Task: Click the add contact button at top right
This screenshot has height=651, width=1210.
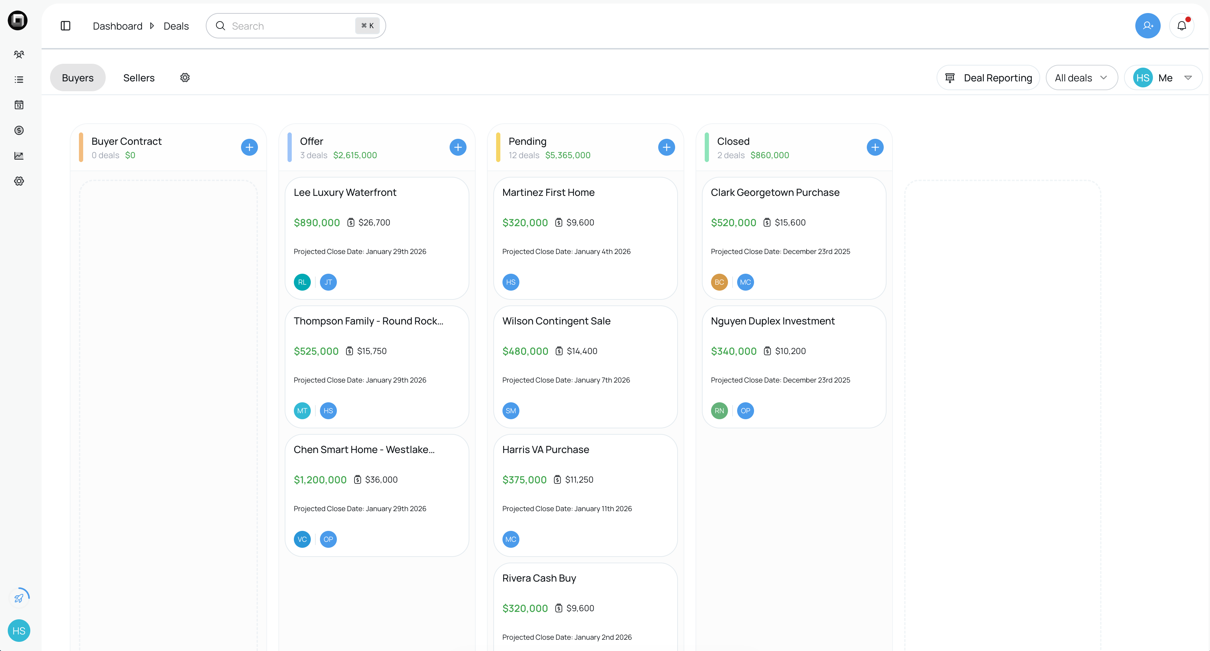Action: tap(1148, 26)
